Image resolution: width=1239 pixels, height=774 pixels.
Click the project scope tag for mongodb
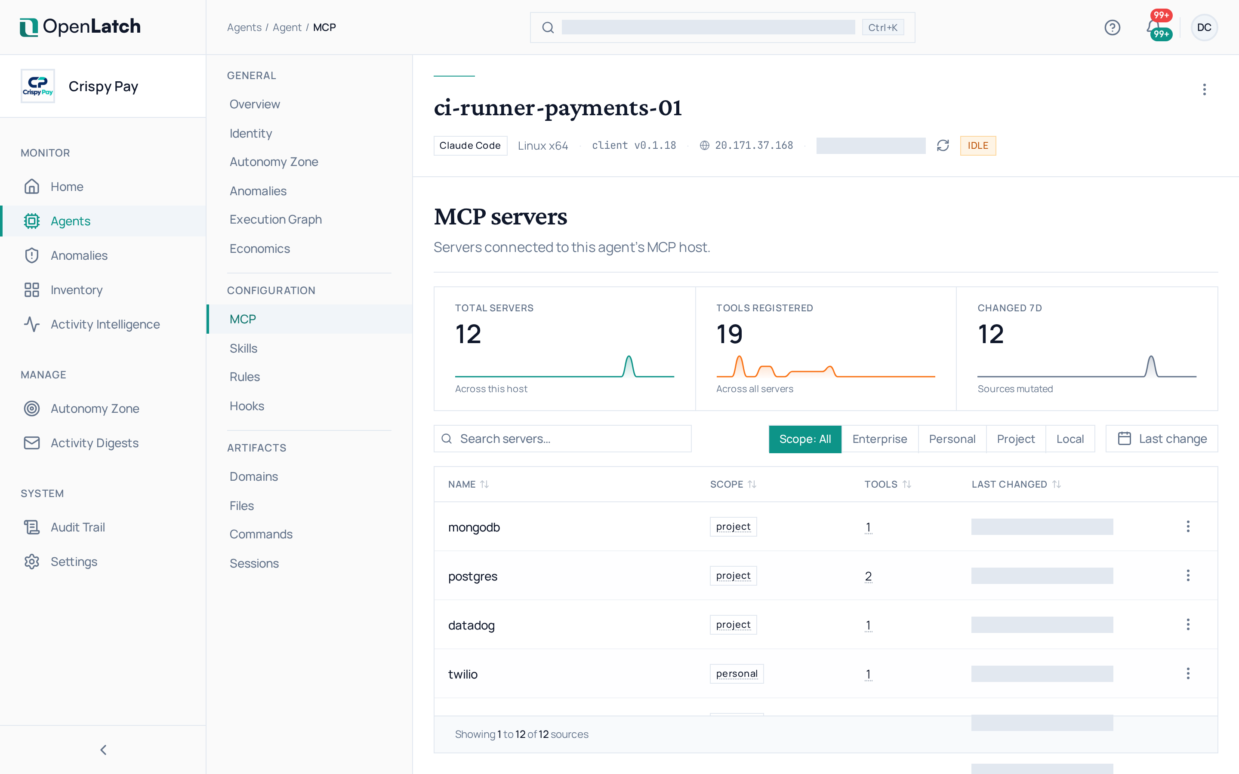[x=733, y=526]
